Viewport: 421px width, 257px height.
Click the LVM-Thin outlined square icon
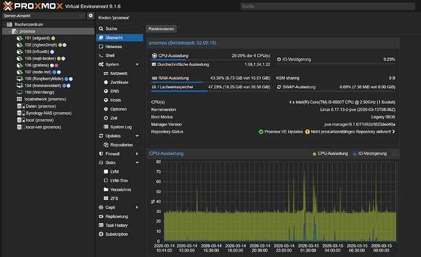click(106, 181)
